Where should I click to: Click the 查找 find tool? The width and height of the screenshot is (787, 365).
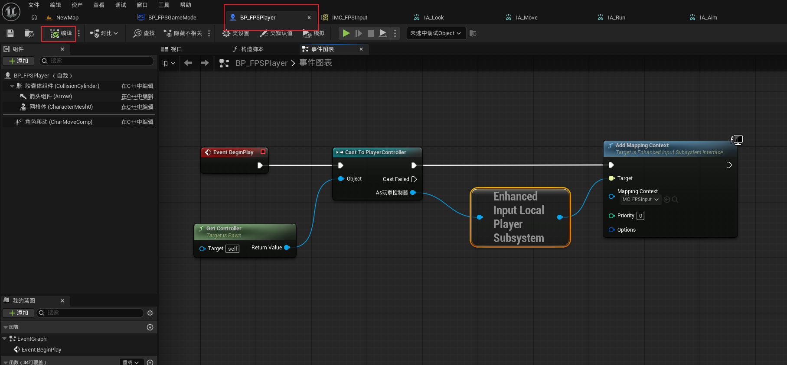(x=144, y=33)
